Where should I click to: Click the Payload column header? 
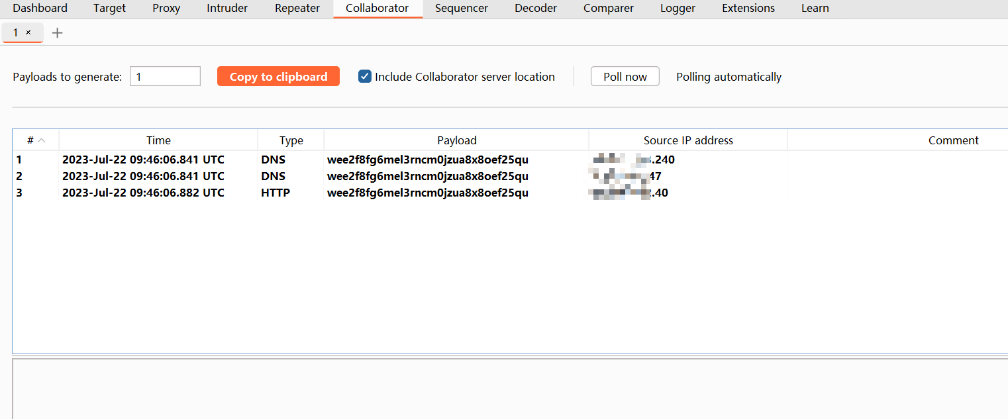click(x=456, y=140)
